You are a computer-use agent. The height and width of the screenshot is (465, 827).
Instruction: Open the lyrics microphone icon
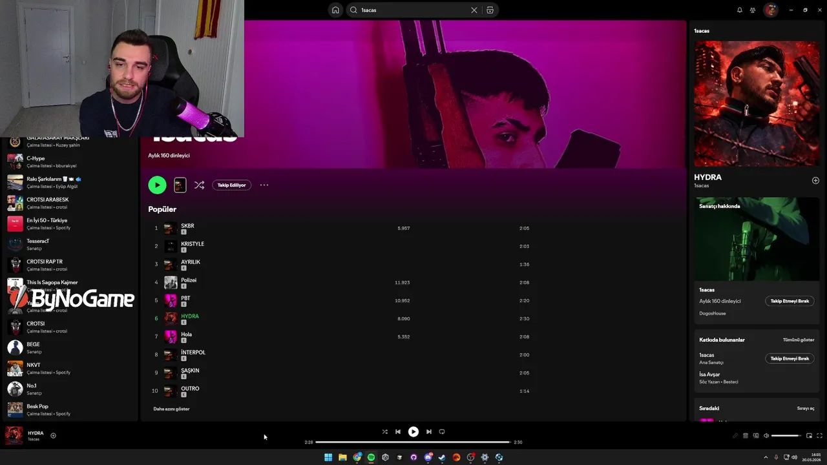point(735,436)
